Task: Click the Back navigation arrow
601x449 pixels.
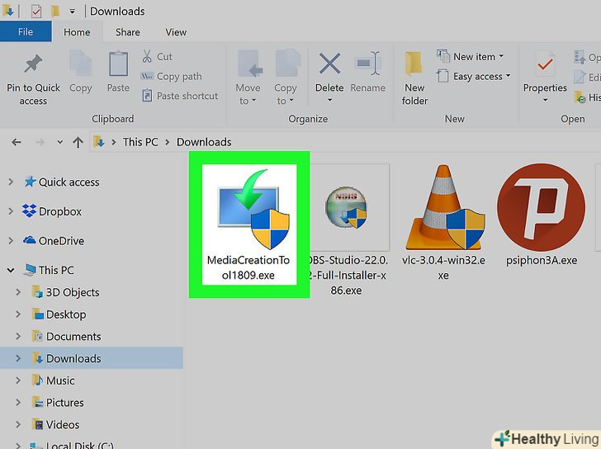Action: coord(17,142)
